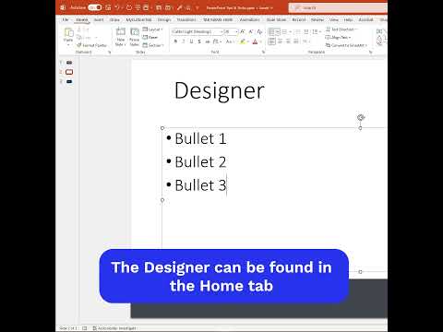Screen dimensions: 443x332
Task: Click the Decrease Font Size icon
Action: [251, 31]
